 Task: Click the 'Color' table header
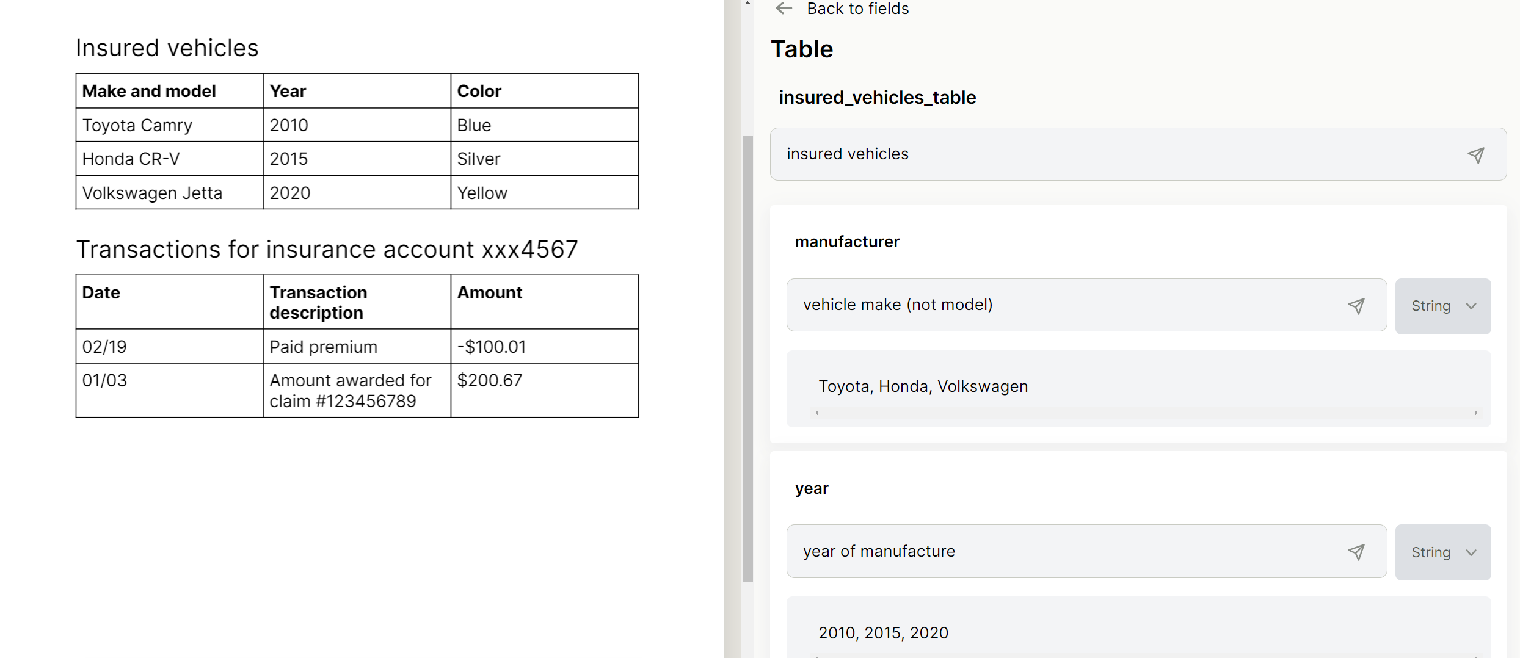(x=545, y=91)
